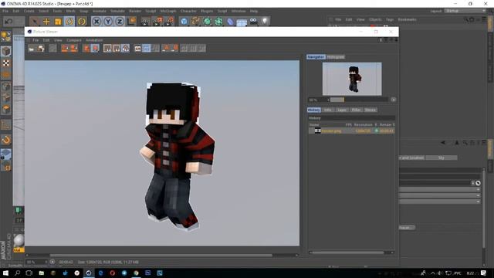Screen dimensions: 494x278
Task: Switch to the Stereo tab
Action: coord(370,110)
